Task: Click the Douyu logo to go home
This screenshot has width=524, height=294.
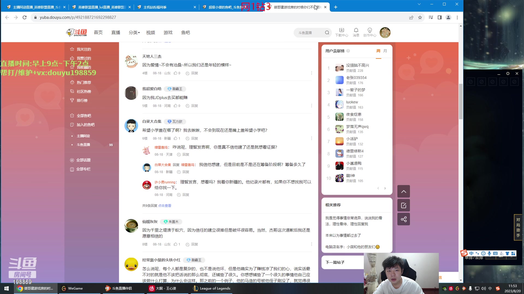Action: [x=76, y=32]
